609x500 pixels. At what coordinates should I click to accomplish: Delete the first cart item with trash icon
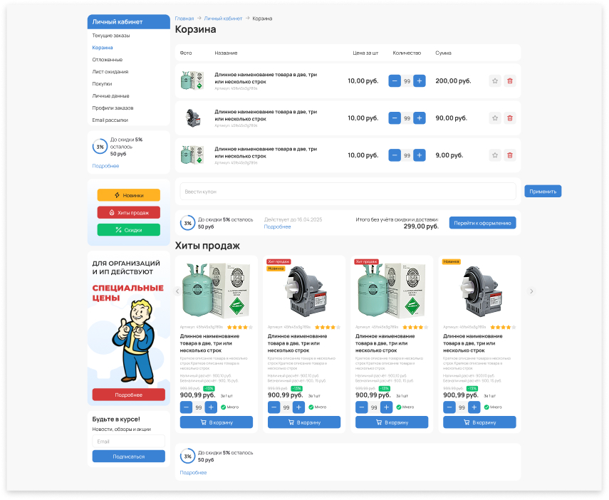click(x=509, y=81)
